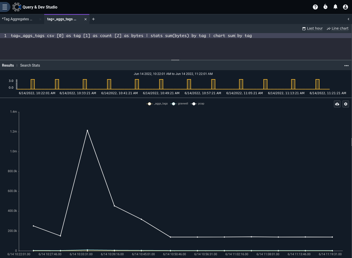
Task: Switch to the Tag Aggregates tab
Action: [x=17, y=19]
